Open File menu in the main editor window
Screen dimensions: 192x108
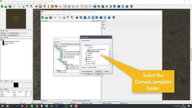point(1,3)
